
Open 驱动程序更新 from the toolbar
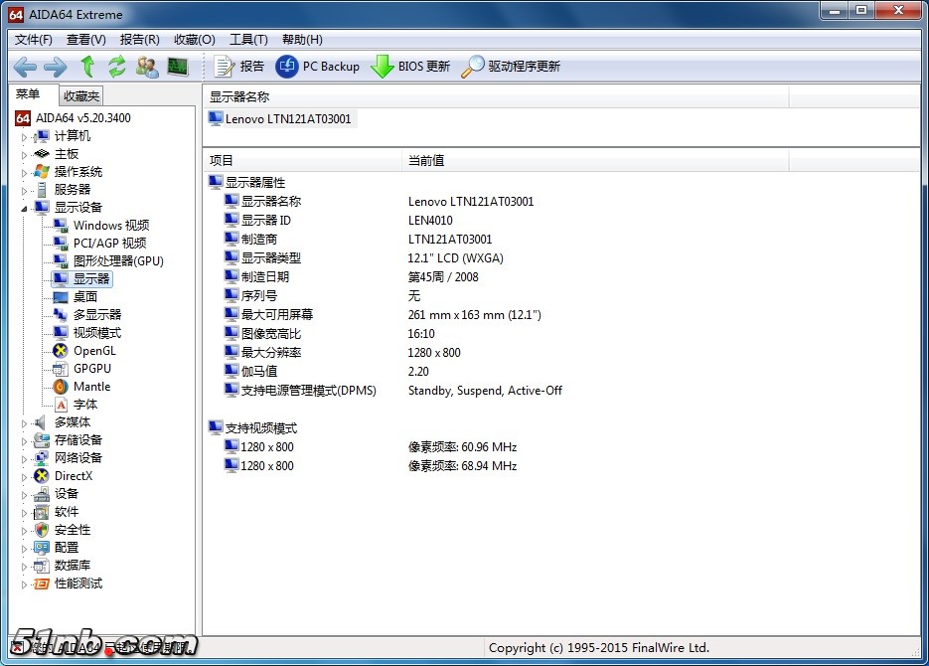[x=511, y=67]
